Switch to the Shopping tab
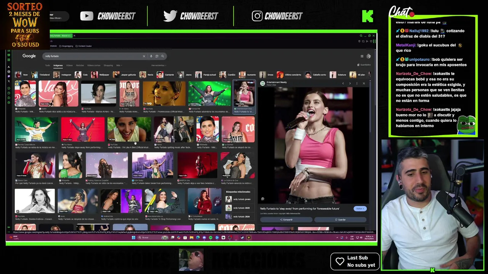Screen dimensions: 488x274 108,65
